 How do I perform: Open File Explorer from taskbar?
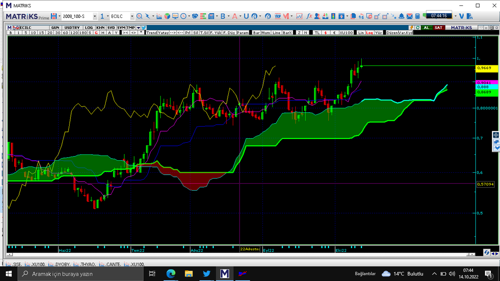pyautogui.click(x=189, y=274)
